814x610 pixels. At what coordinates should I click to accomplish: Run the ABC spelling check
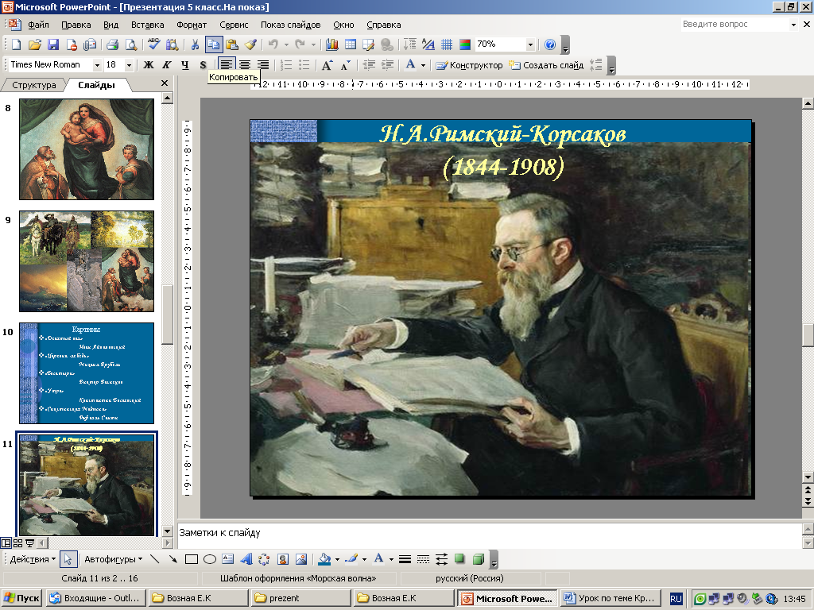tap(153, 44)
